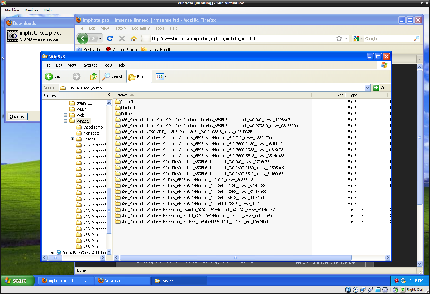
Task: Close the Folders pane with the X
Action: tap(108, 95)
